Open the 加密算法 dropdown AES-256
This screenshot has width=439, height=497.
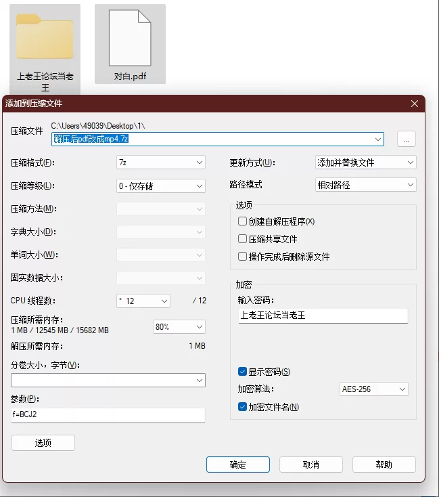tap(374, 389)
